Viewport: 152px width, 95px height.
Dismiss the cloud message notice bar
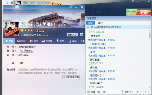[148, 27]
